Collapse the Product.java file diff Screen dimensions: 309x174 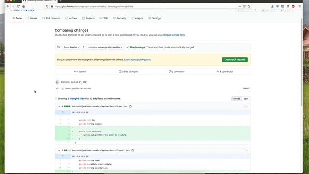click(x=59, y=150)
